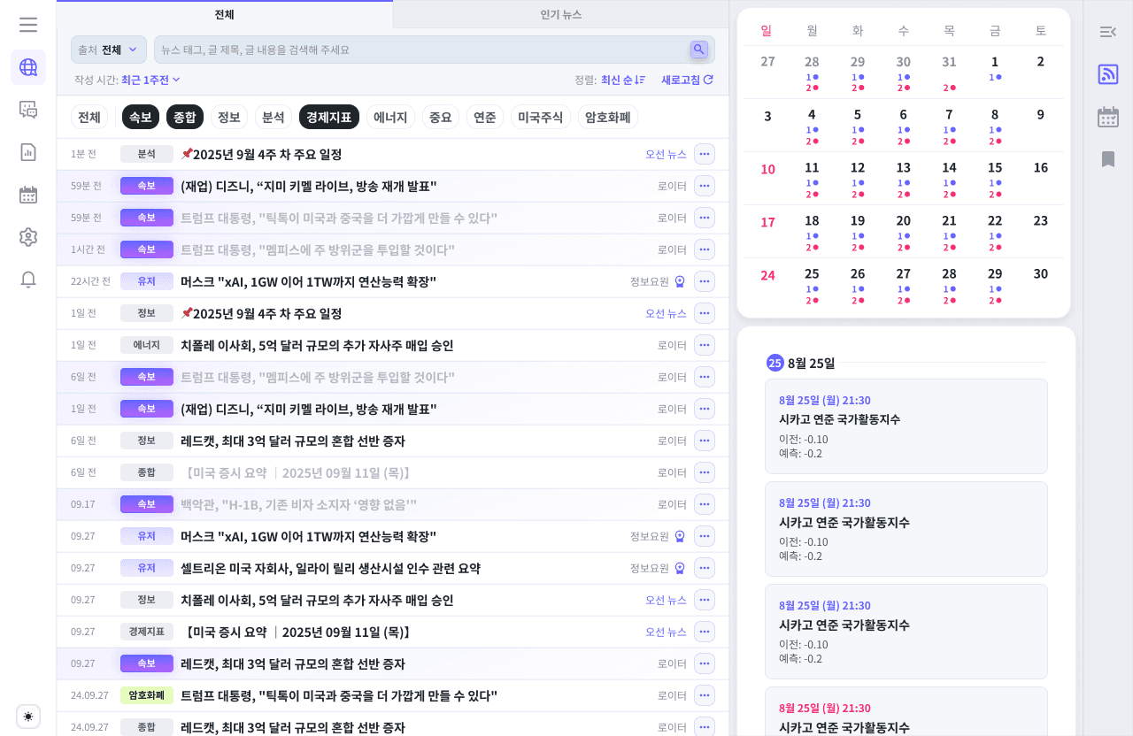Open the notifications bell icon
The image size is (1133, 736).
coord(28,280)
